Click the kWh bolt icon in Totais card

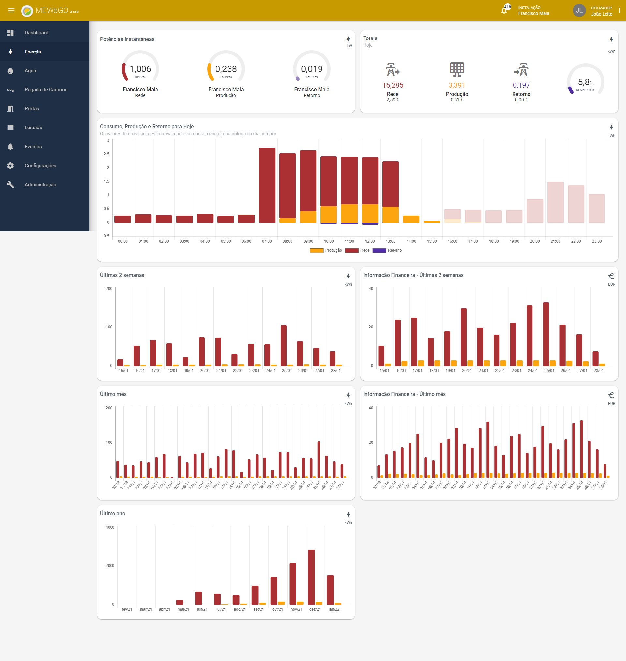(611, 39)
